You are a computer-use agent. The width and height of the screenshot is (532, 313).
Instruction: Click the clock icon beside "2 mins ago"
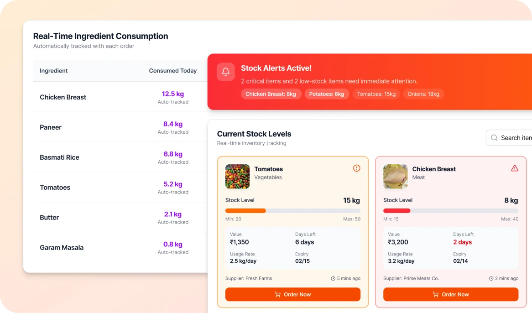click(x=491, y=278)
